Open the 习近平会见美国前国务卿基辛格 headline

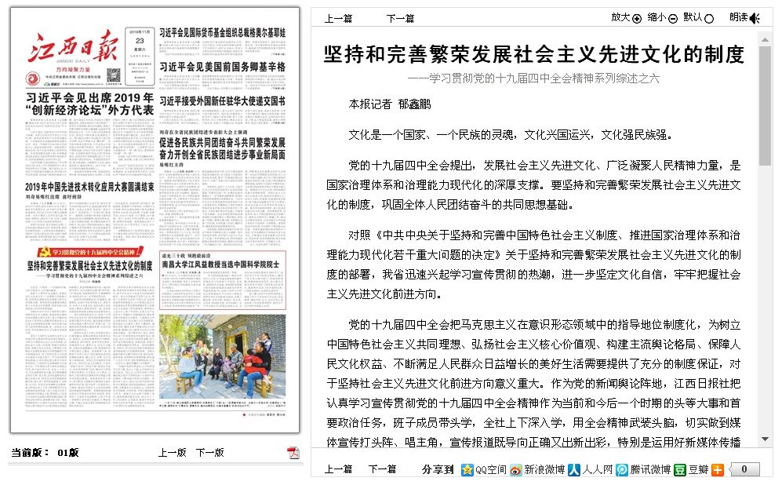[x=223, y=67]
